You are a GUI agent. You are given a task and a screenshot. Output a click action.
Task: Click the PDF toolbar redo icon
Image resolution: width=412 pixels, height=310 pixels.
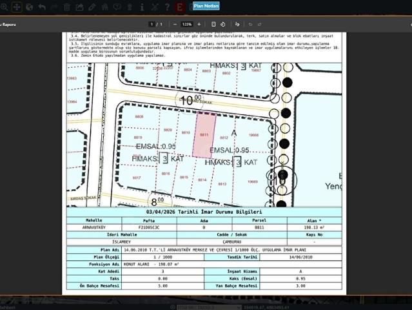pos(260,24)
